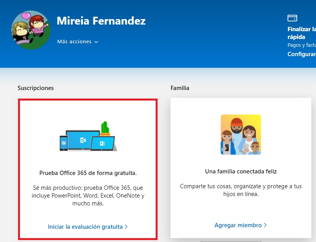Click the chevron beside Más acciones
316x242 pixels.
click(96, 42)
